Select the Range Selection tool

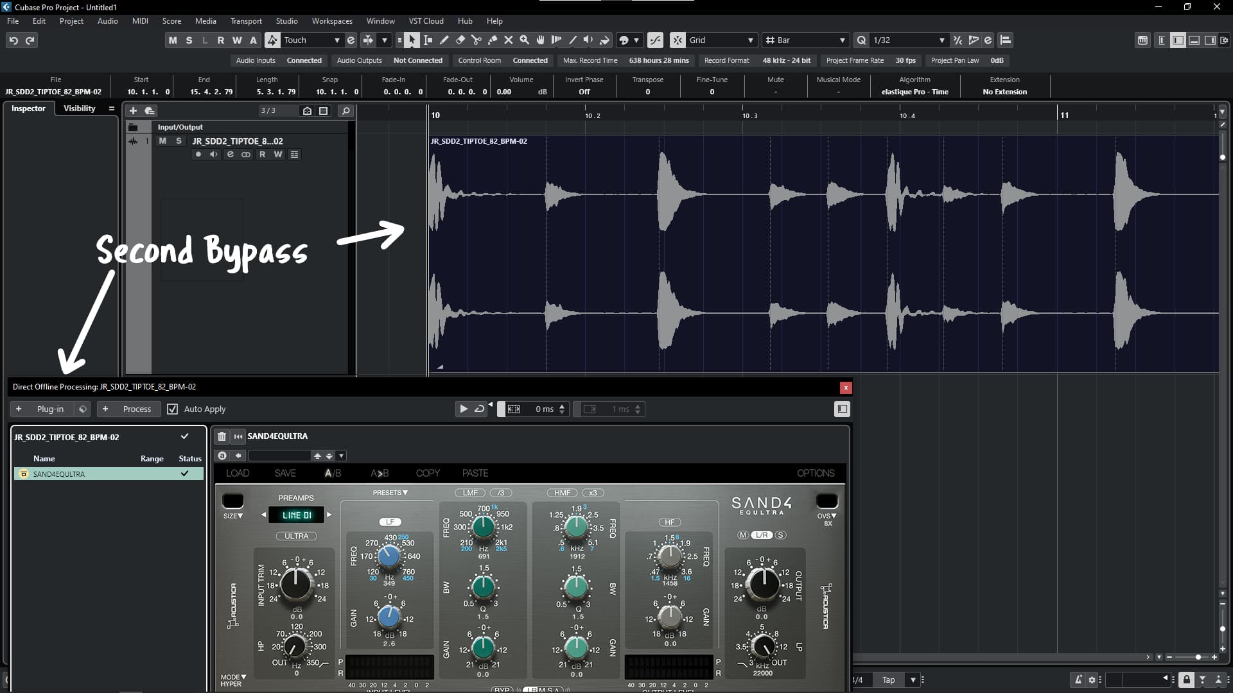pyautogui.click(x=428, y=40)
